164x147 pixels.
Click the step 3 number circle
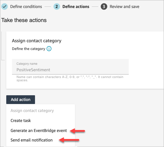[x=104, y=6]
